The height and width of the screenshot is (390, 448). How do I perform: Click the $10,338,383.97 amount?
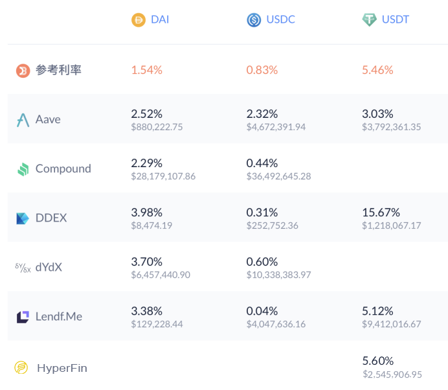click(x=278, y=275)
